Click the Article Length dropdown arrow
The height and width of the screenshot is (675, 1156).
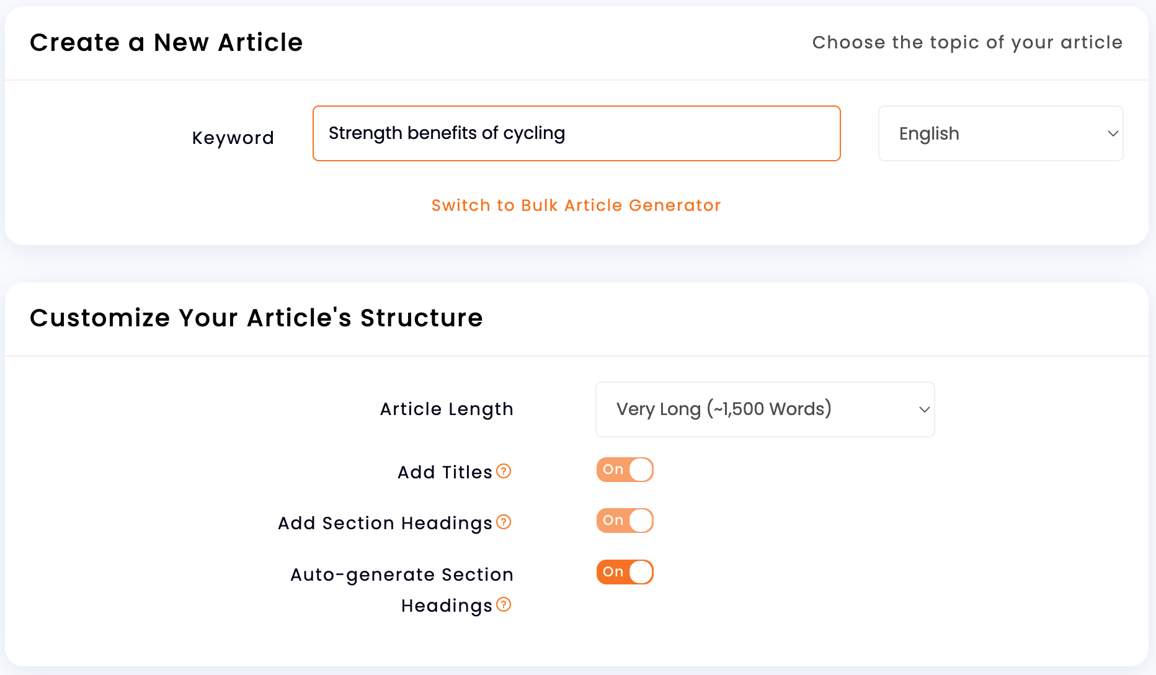923,409
